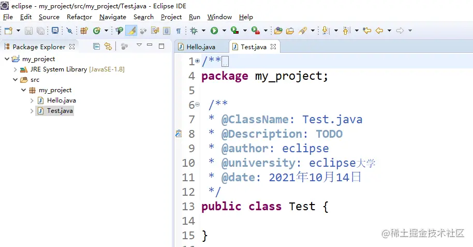Click the Open Project folder icon
Image resolution: width=473 pixels, height=247 pixels.
point(278,31)
